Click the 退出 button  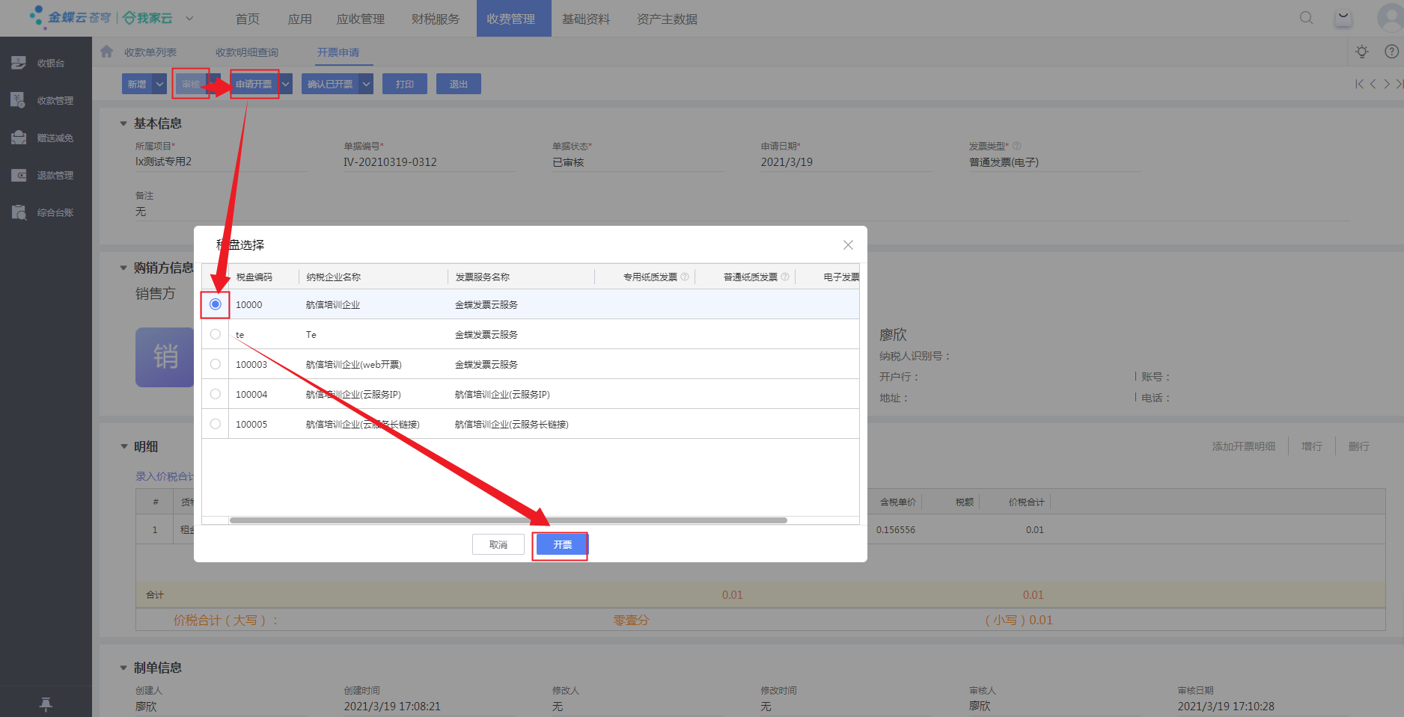(459, 84)
